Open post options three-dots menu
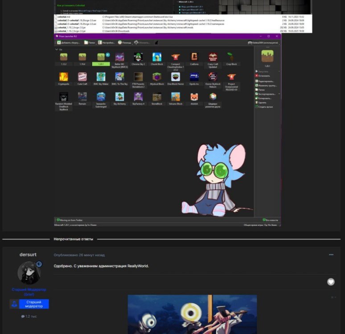This screenshot has height=334, width=345. click(x=331, y=255)
